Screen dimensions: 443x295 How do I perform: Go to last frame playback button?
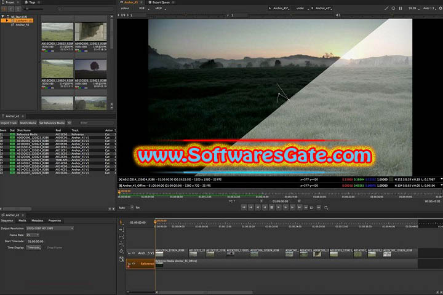point(299,208)
